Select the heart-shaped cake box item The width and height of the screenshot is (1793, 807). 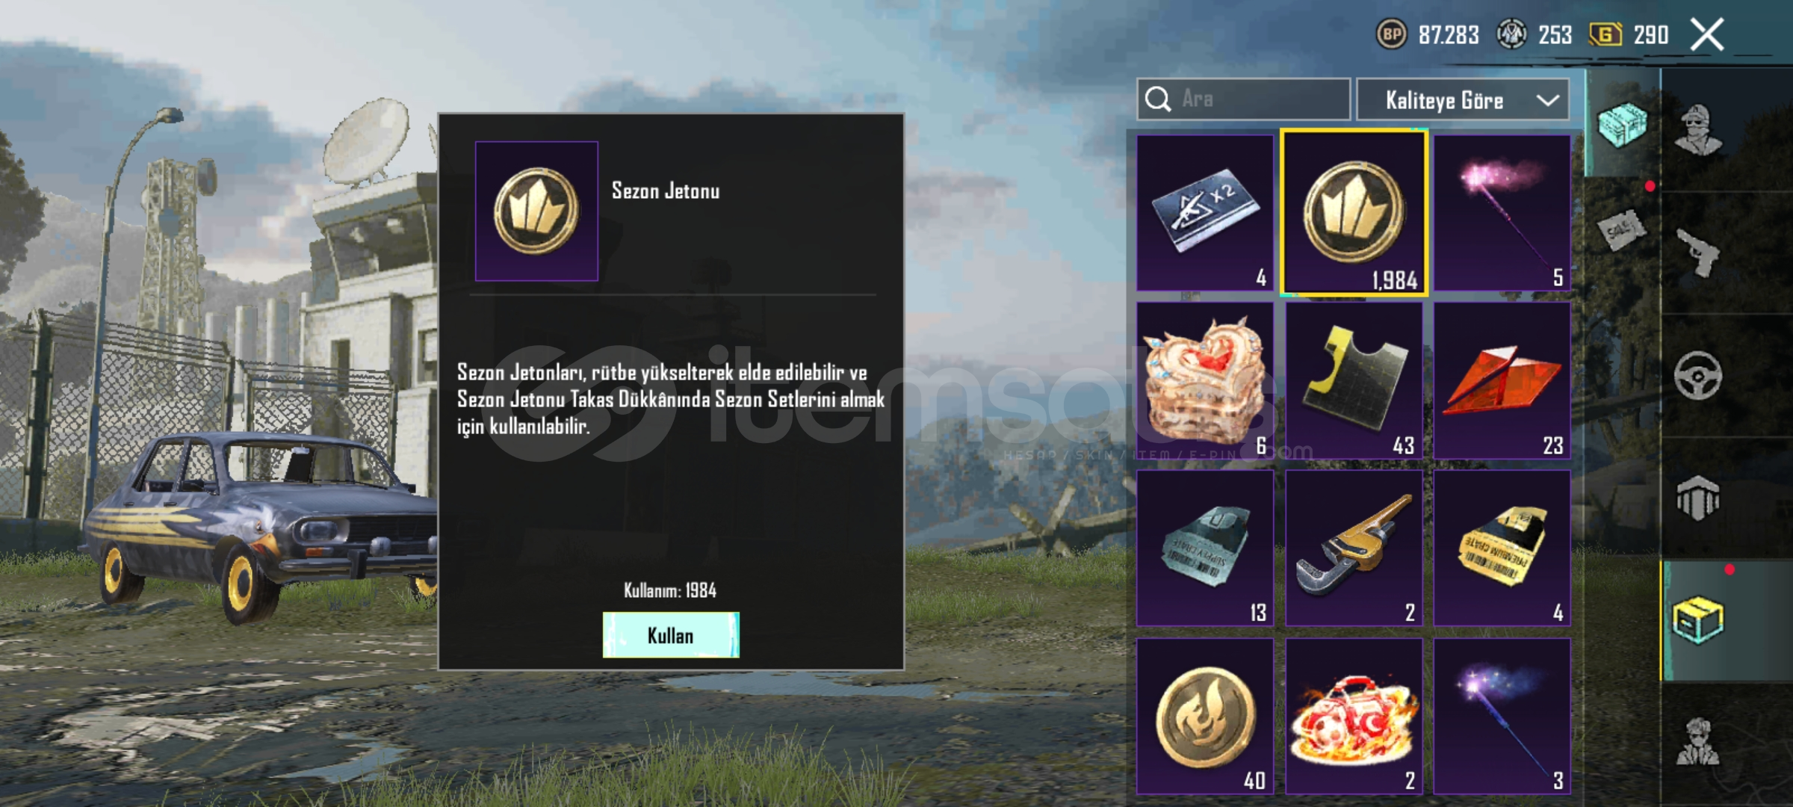point(1205,380)
